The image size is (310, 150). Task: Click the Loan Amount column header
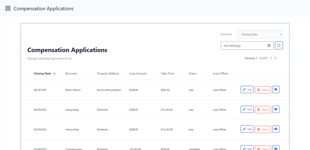(x=138, y=73)
